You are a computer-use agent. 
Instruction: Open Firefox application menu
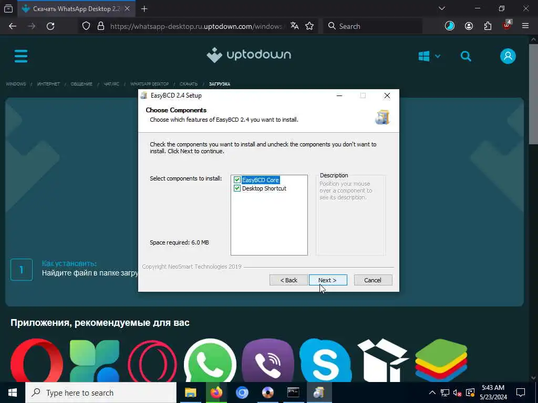pos(525,26)
